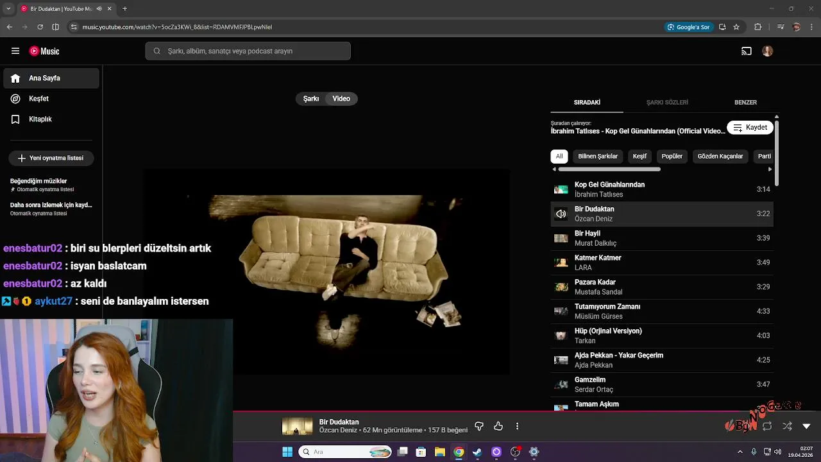Click inside the music video area
Image resolution: width=821 pixels, height=462 pixels.
(x=326, y=272)
